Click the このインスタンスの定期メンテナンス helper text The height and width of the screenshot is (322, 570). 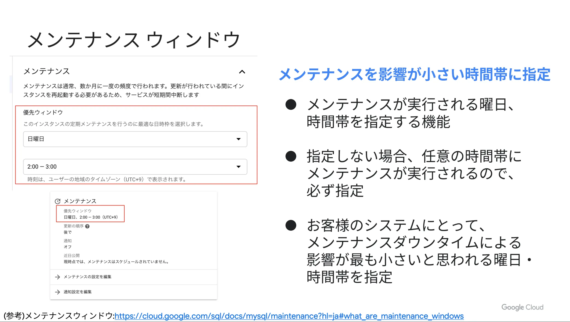(x=114, y=124)
